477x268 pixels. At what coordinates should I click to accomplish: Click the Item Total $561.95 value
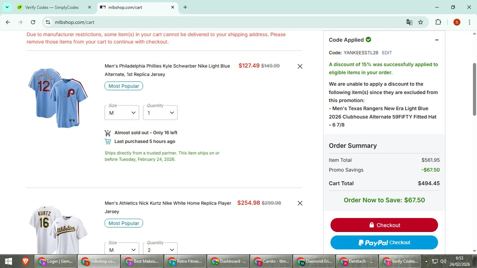431,160
